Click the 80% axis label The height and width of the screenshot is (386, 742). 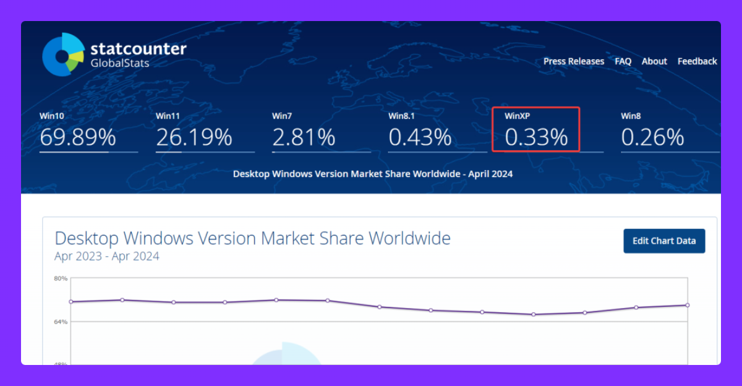tap(60, 278)
